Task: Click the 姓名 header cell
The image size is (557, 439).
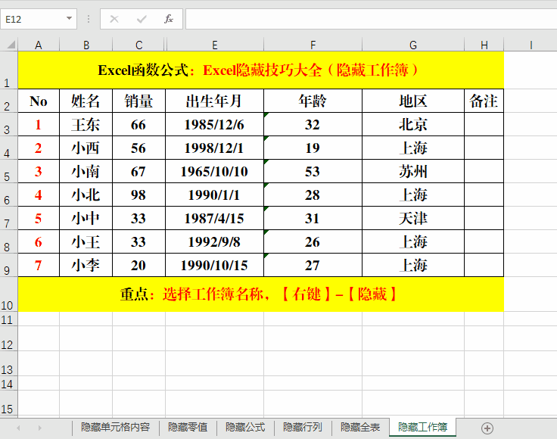Action: coord(86,101)
